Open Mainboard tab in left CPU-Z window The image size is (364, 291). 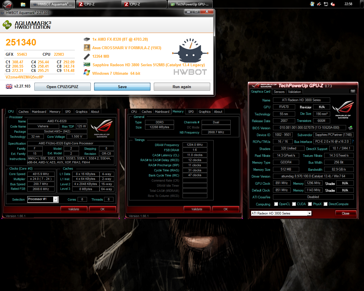(x=39, y=112)
